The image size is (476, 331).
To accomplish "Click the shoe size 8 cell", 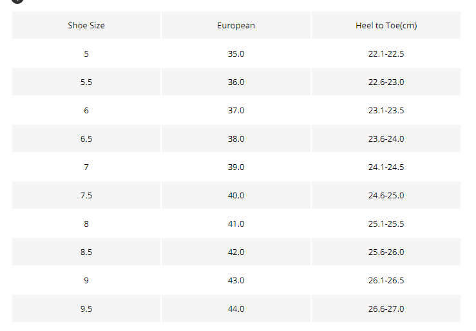I will click(86, 223).
